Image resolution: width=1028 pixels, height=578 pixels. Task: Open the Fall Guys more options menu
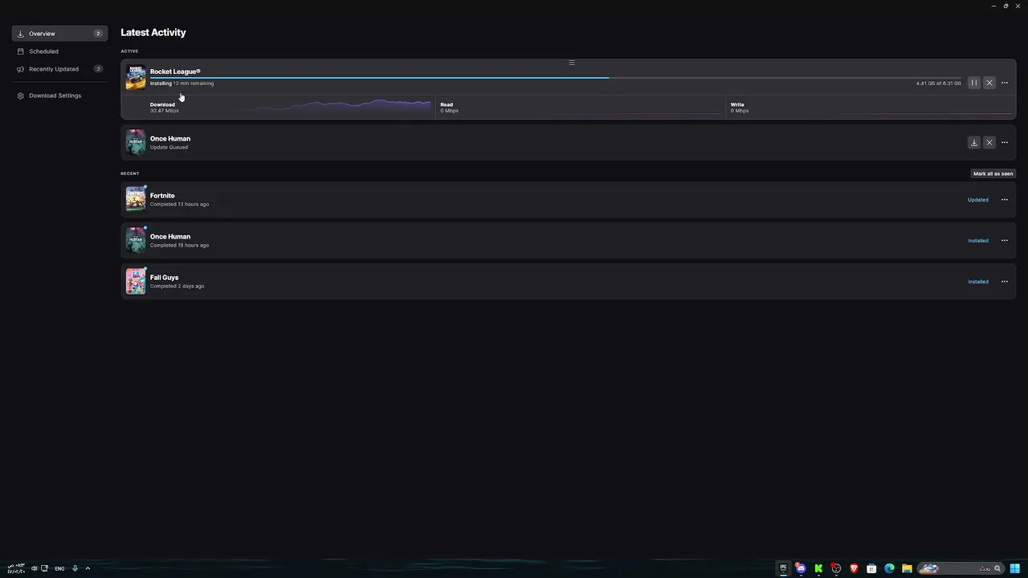[x=1005, y=282]
